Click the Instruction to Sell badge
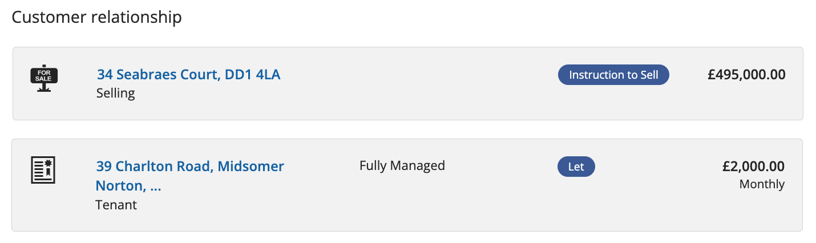The width and height of the screenshot is (816, 243). point(613,75)
